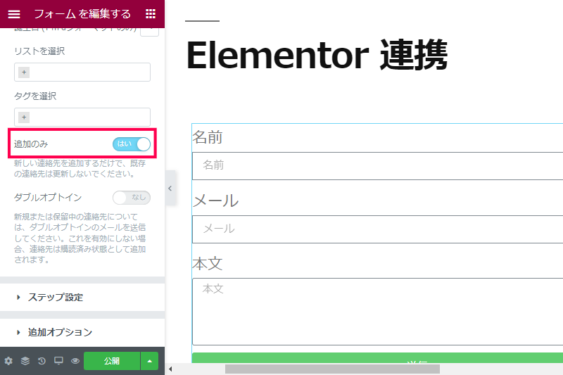Click the 名前 input field
Viewport: 563px width, 375px height.
point(377,166)
